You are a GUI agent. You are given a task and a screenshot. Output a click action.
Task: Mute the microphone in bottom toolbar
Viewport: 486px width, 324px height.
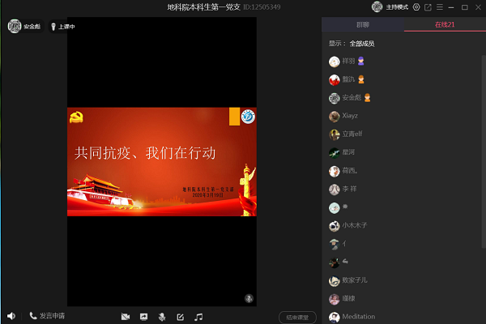[x=162, y=316]
